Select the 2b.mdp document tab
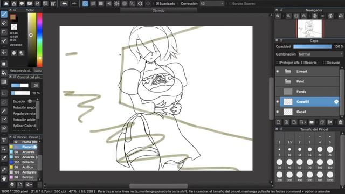Screen dimensions: 345x194 click(158, 10)
